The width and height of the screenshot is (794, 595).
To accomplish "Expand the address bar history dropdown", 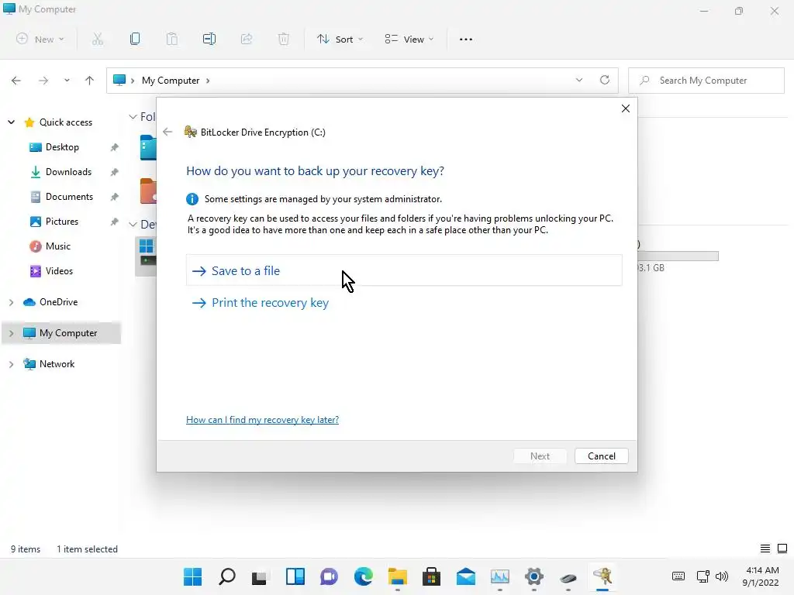I will 578,80.
